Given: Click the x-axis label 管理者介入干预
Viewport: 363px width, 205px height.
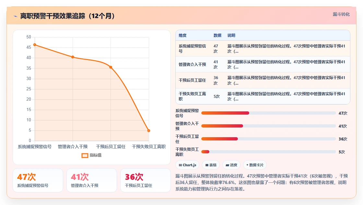Looking at the screenshot, I should (73, 147).
